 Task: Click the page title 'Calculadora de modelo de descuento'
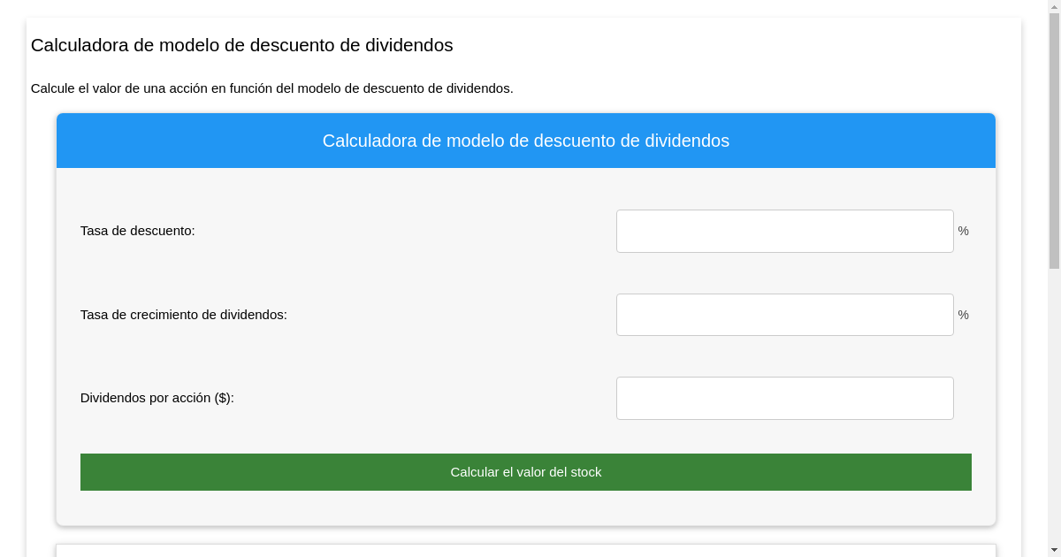(242, 46)
